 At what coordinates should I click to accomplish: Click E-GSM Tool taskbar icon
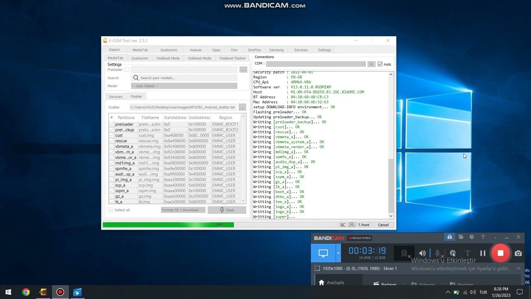[x=43, y=292]
